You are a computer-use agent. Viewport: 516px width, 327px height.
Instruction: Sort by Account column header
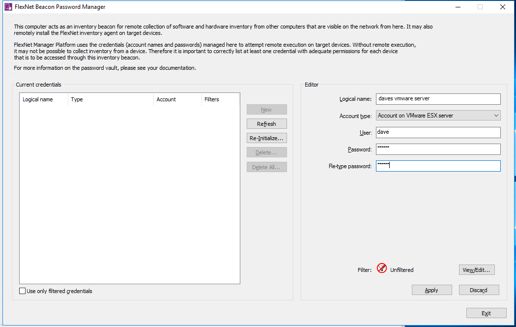177,99
